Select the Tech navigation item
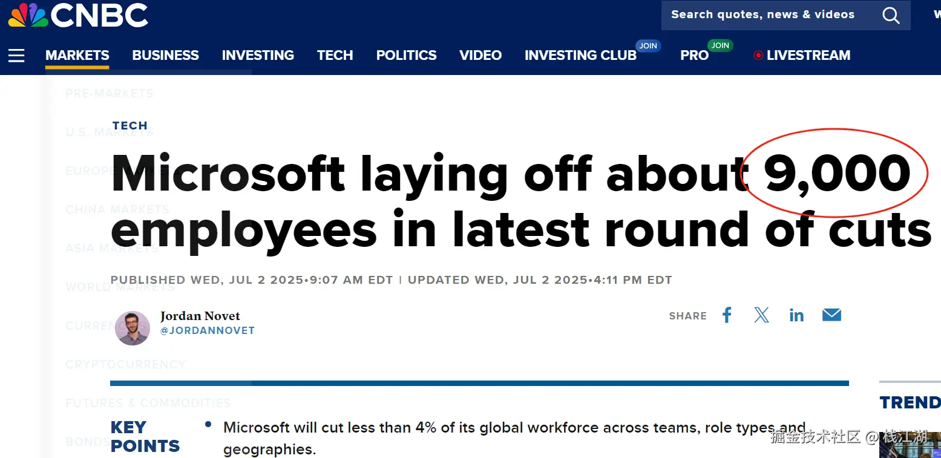The image size is (941, 458). coord(335,56)
